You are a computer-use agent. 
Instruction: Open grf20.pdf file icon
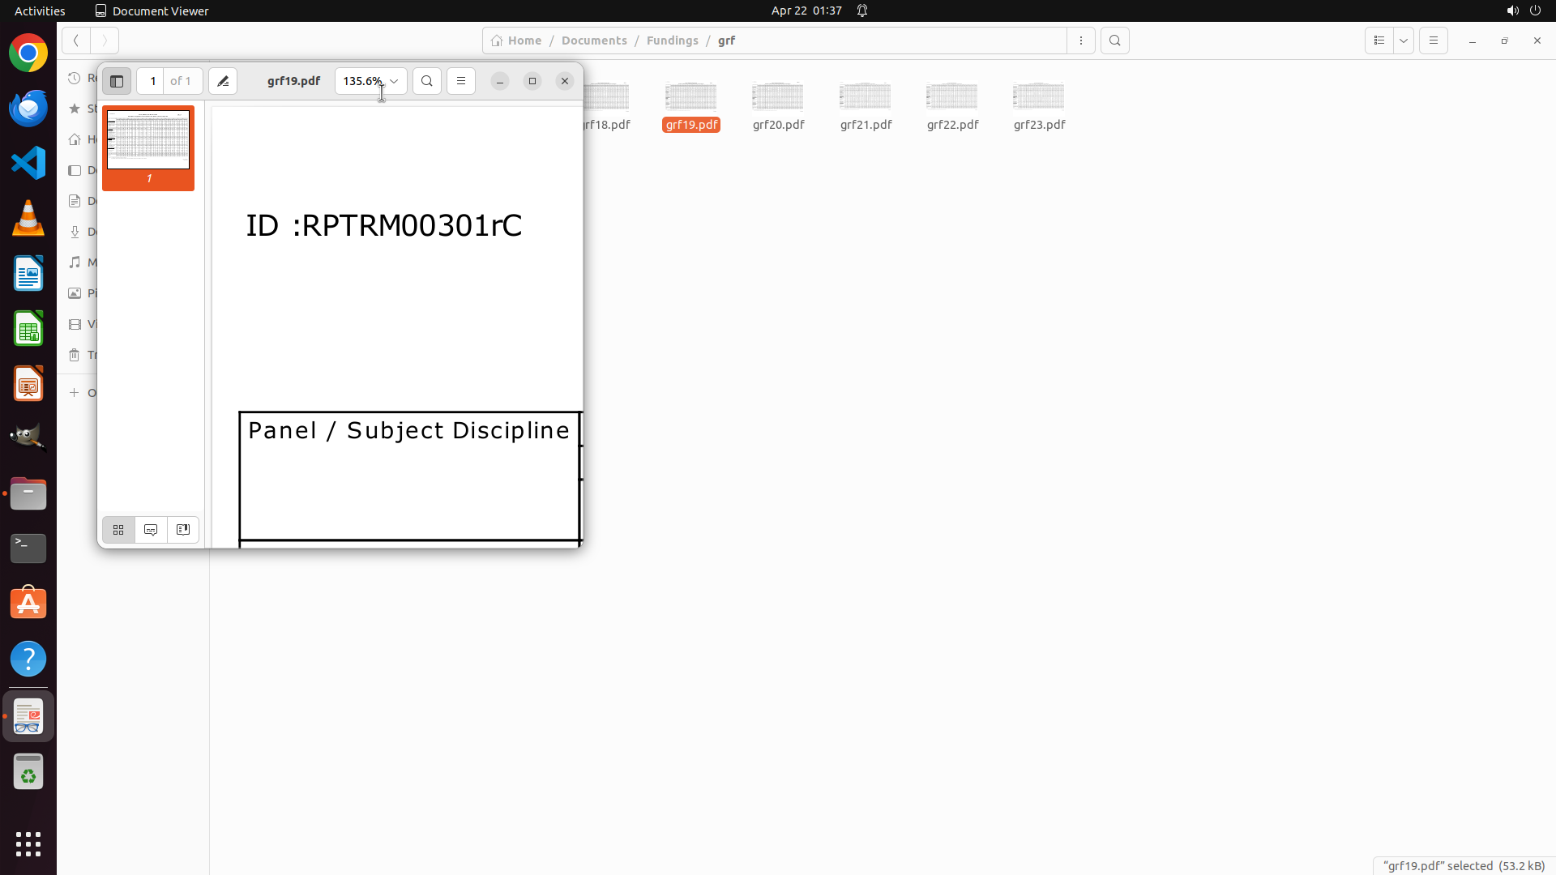click(778, 97)
